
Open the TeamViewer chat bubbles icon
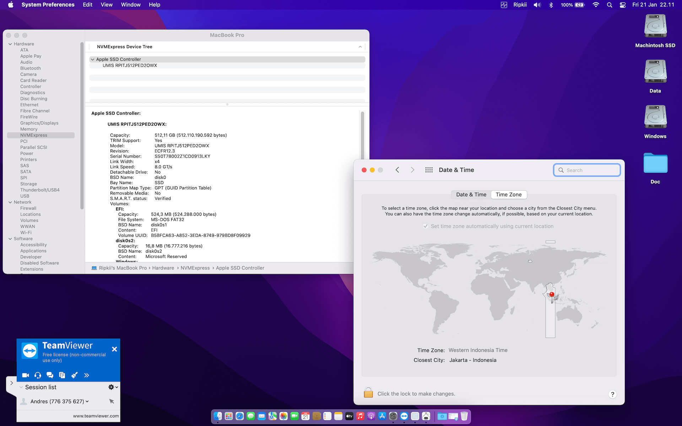point(50,375)
